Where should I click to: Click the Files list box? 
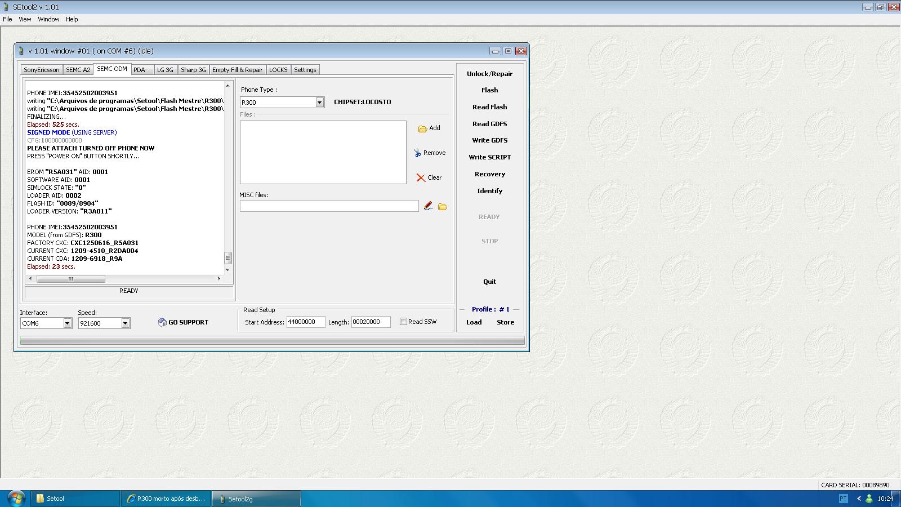pyautogui.click(x=323, y=152)
